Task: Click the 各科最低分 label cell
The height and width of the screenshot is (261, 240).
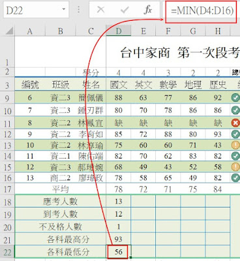Action: 61,252
